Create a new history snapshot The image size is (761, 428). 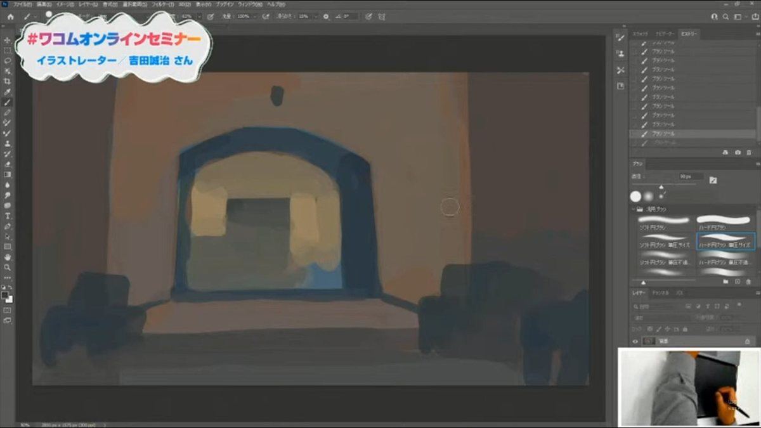tap(738, 153)
